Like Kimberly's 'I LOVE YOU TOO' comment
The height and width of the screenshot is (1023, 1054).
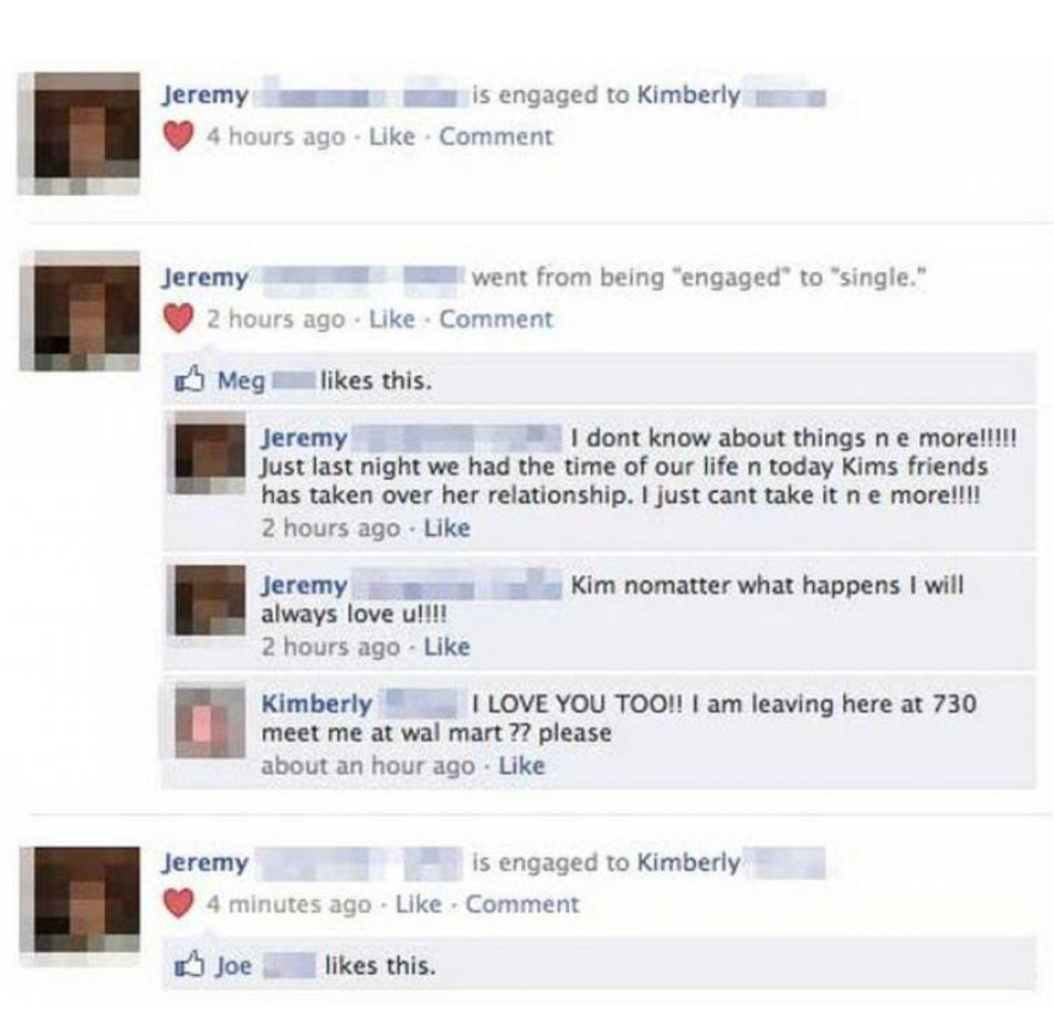pyautogui.click(x=521, y=766)
